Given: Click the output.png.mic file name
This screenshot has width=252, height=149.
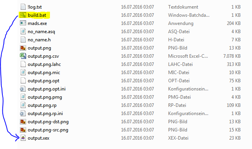Looking at the screenshot, I should click(44, 73).
